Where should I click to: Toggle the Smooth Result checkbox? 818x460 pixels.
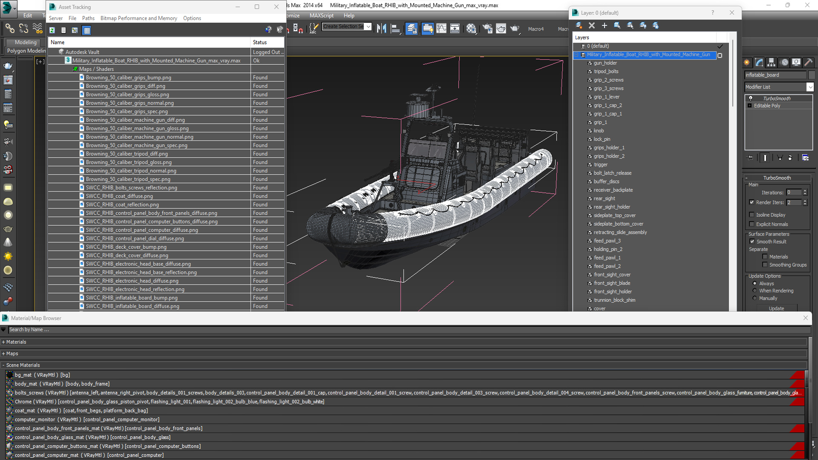pyautogui.click(x=752, y=241)
